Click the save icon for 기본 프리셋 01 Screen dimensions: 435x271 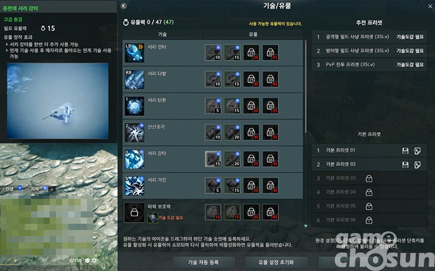(x=405, y=150)
